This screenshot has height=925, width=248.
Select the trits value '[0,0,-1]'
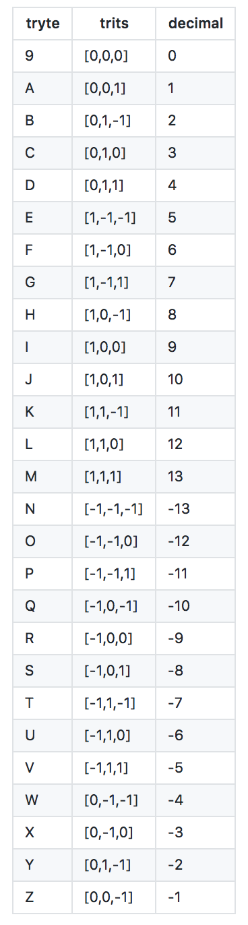[108, 897]
